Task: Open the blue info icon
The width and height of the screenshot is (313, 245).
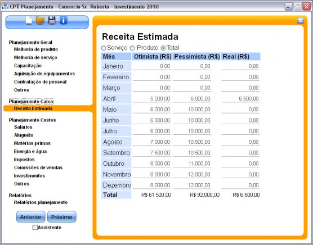Action: (63, 20)
